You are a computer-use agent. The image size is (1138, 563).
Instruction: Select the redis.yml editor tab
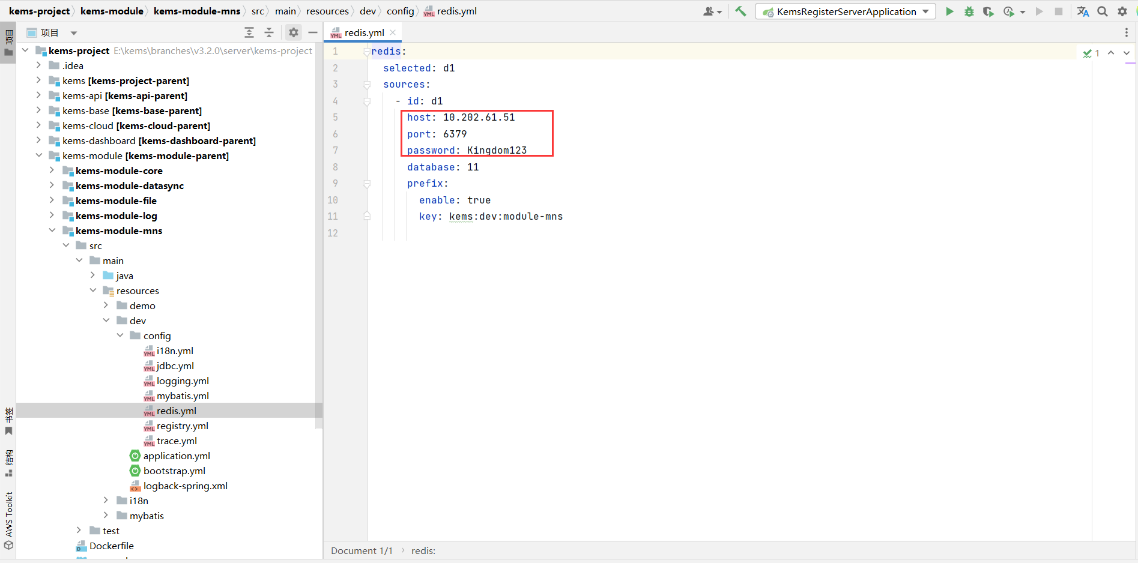(363, 32)
